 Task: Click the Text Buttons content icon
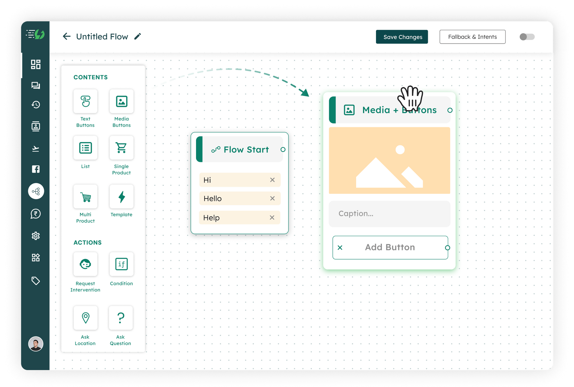(x=85, y=101)
